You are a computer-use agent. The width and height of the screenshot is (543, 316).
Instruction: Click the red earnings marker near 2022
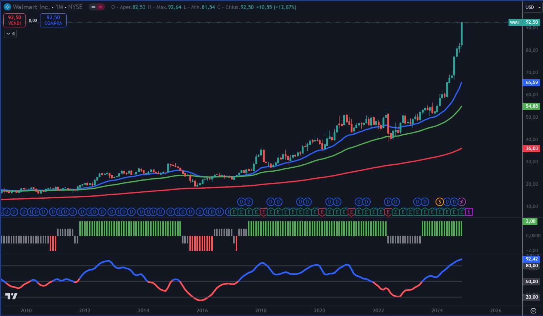click(x=388, y=212)
